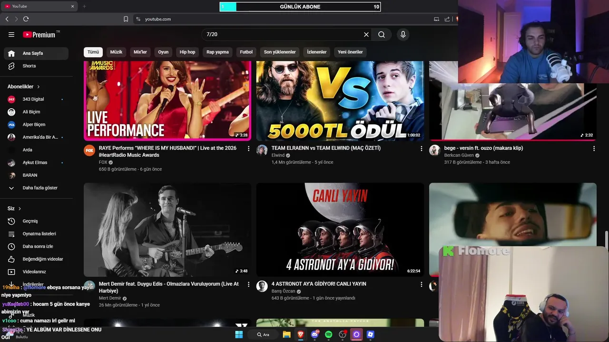Select the Rap yapma filter chip
609x342 pixels.
coord(217,52)
